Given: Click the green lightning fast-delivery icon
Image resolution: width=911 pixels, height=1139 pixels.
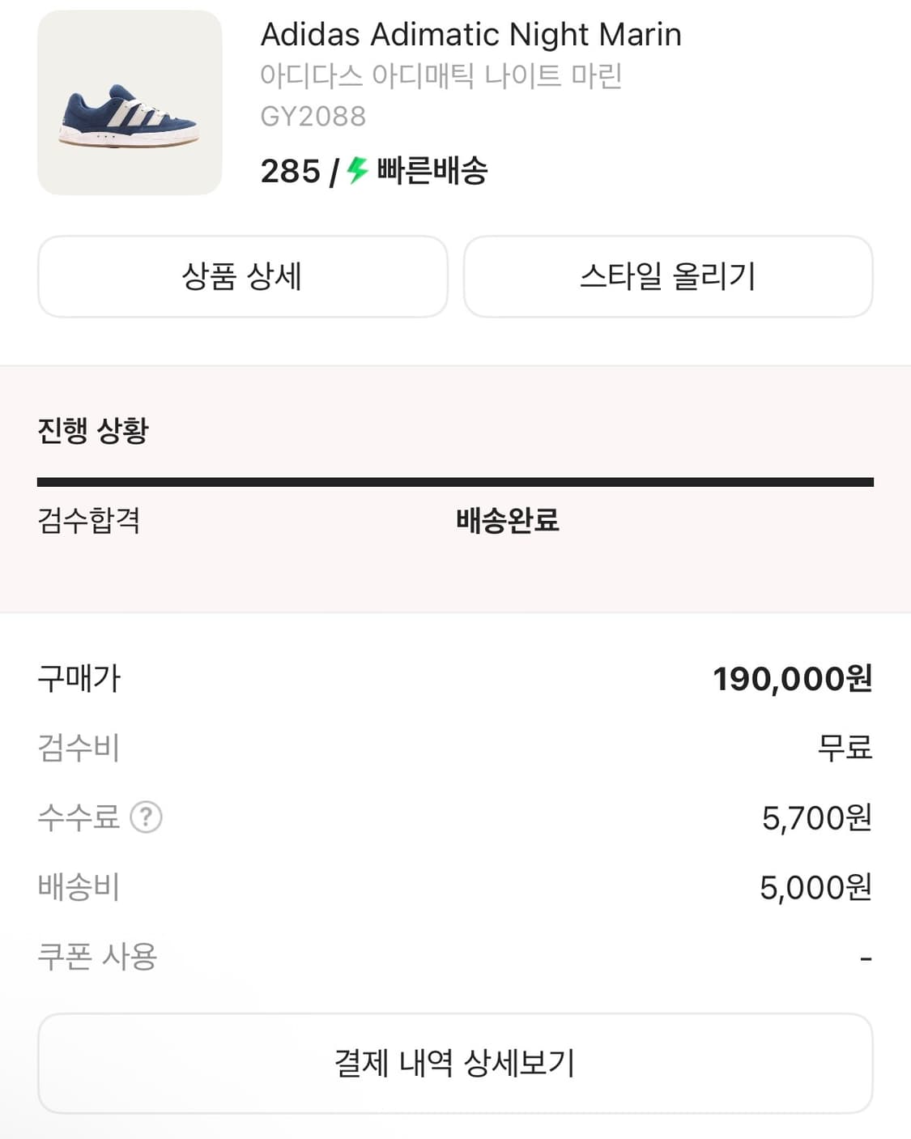Looking at the screenshot, I should 357,171.
